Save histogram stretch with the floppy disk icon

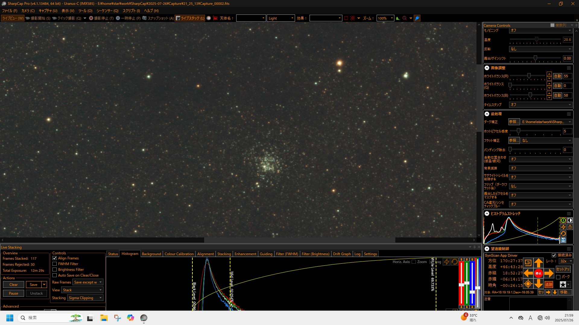[563, 240]
